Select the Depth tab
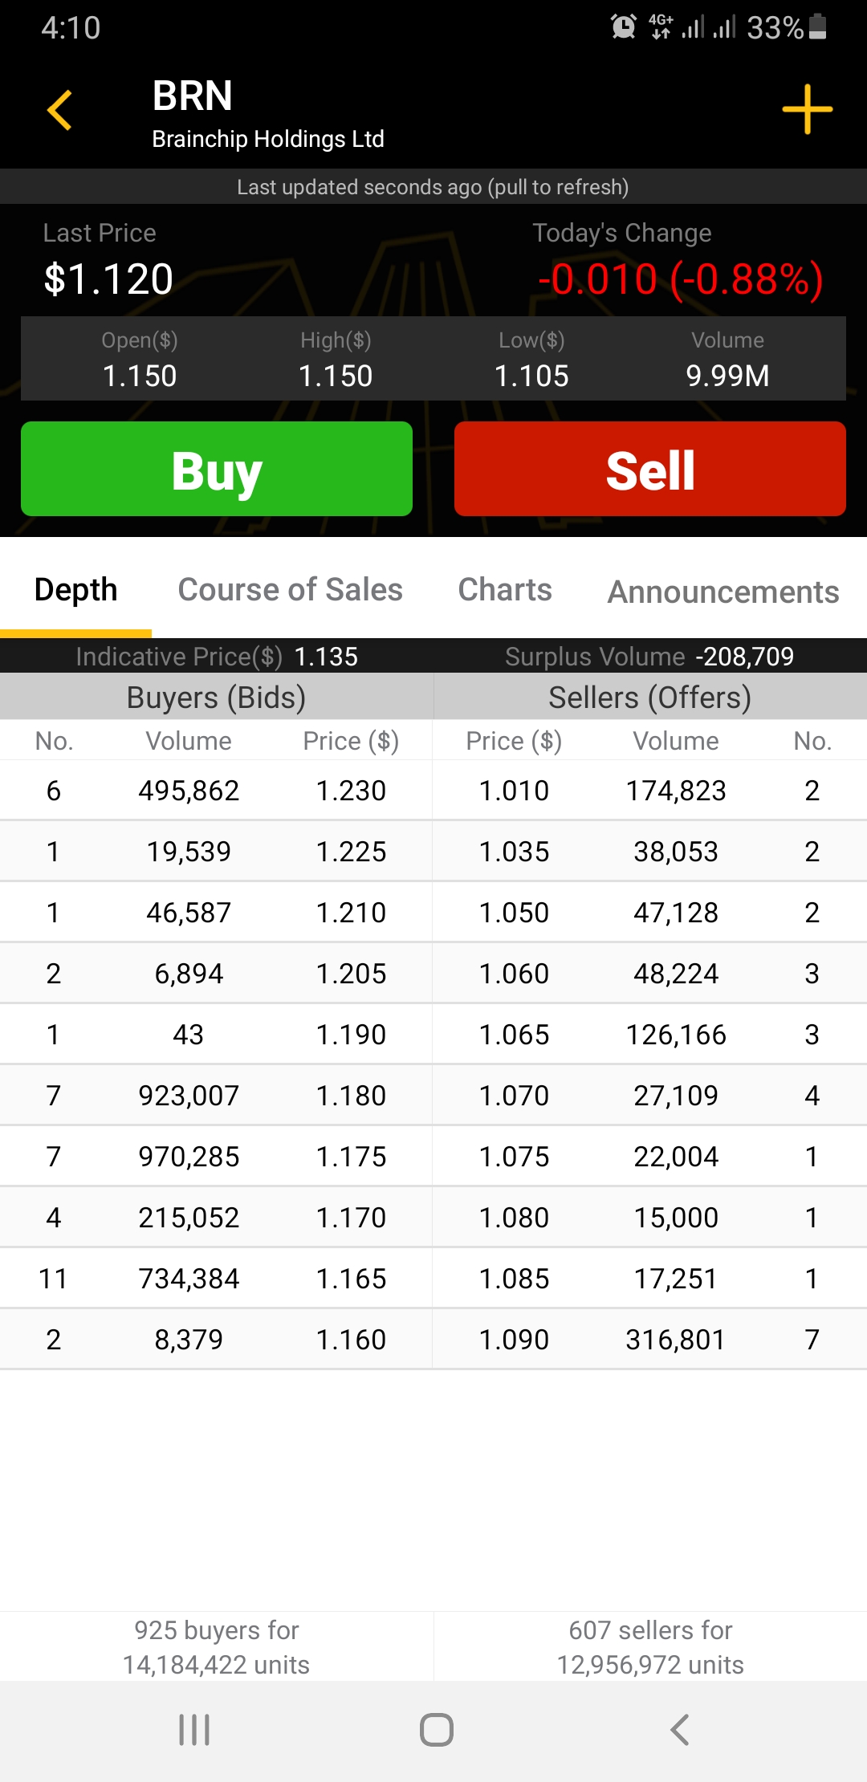Screen dimensions: 867x1782 pyautogui.click(x=76, y=589)
